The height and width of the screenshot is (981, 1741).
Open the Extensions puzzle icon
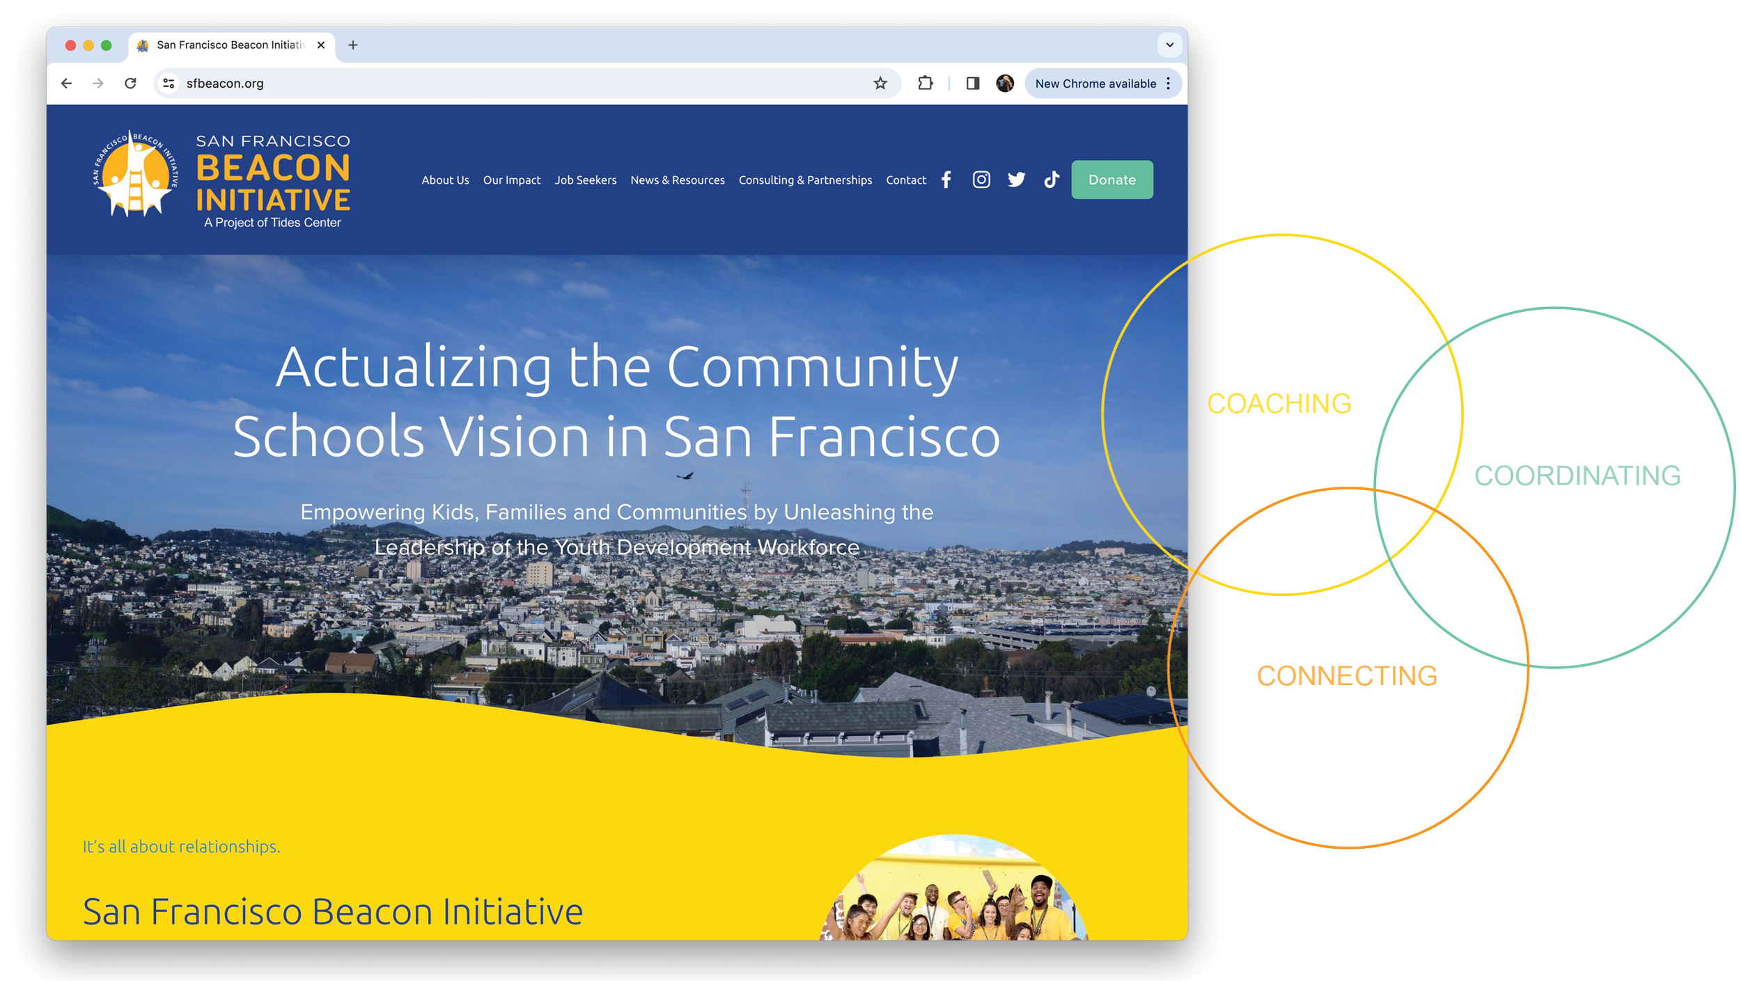tap(925, 84)
